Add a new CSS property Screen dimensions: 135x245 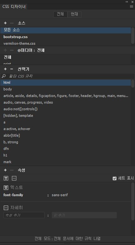(5, 170)
